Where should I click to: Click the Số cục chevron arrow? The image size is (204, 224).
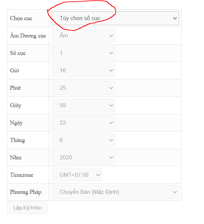point(111,53)
